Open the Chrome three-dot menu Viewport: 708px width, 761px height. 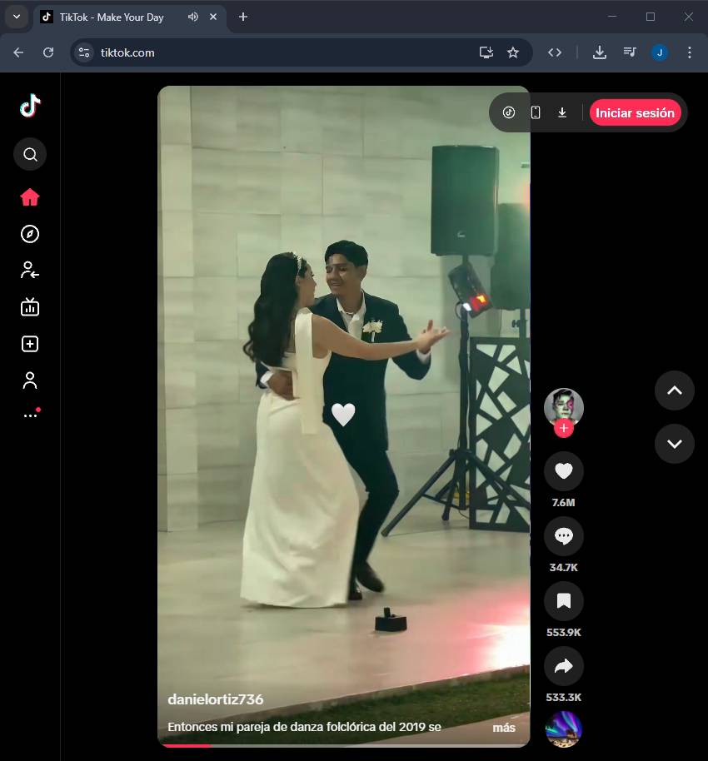click(x=689, y=52)
